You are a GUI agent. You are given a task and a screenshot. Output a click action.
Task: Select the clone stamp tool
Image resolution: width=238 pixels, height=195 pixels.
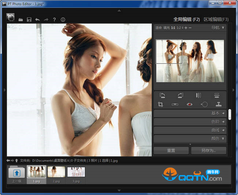(x=218, y=105)
